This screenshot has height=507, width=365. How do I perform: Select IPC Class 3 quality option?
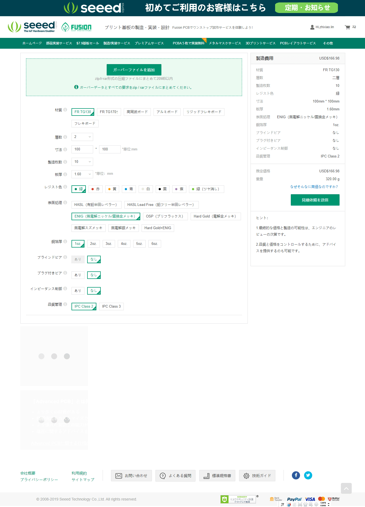pos(112,307)
